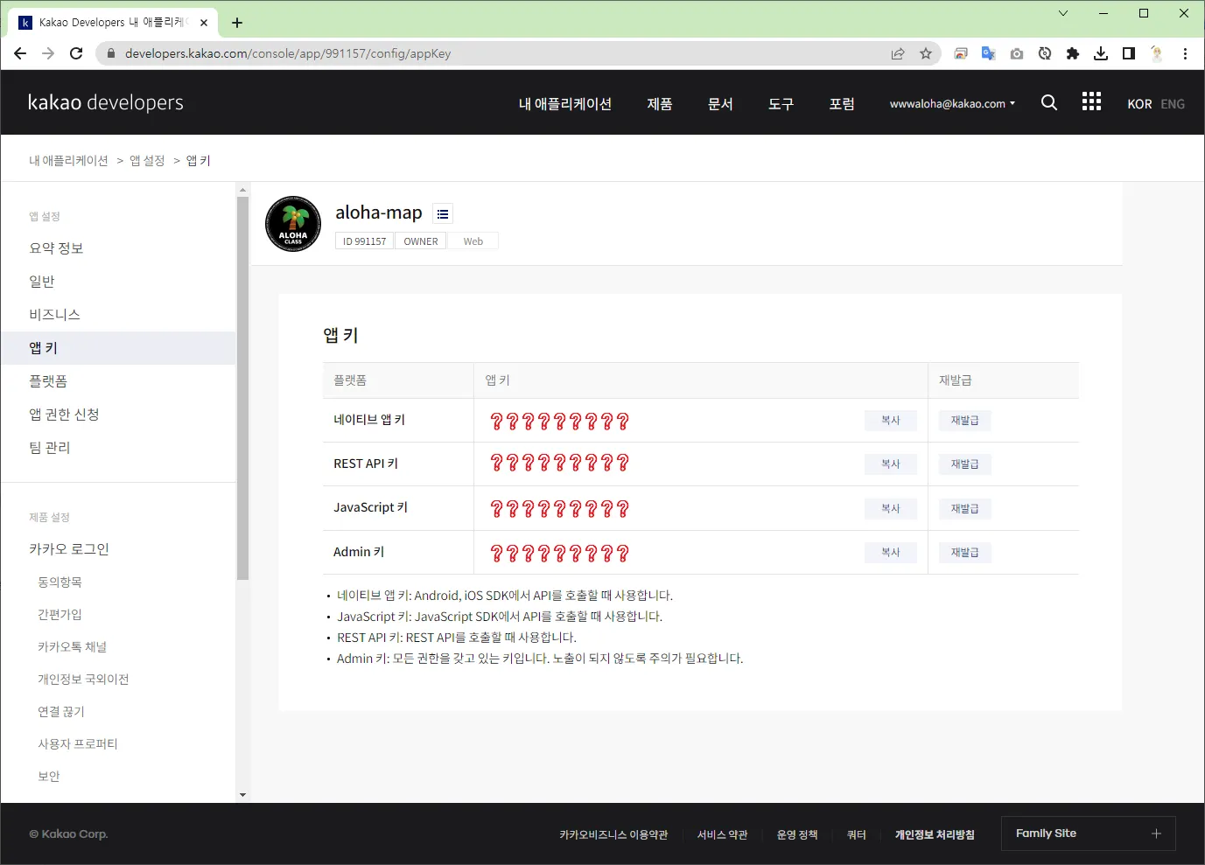Viewport: 1205px width, 865px height.
Task: Open 개인정보 국외이전 in the sidebar
Action: [83, 680]
